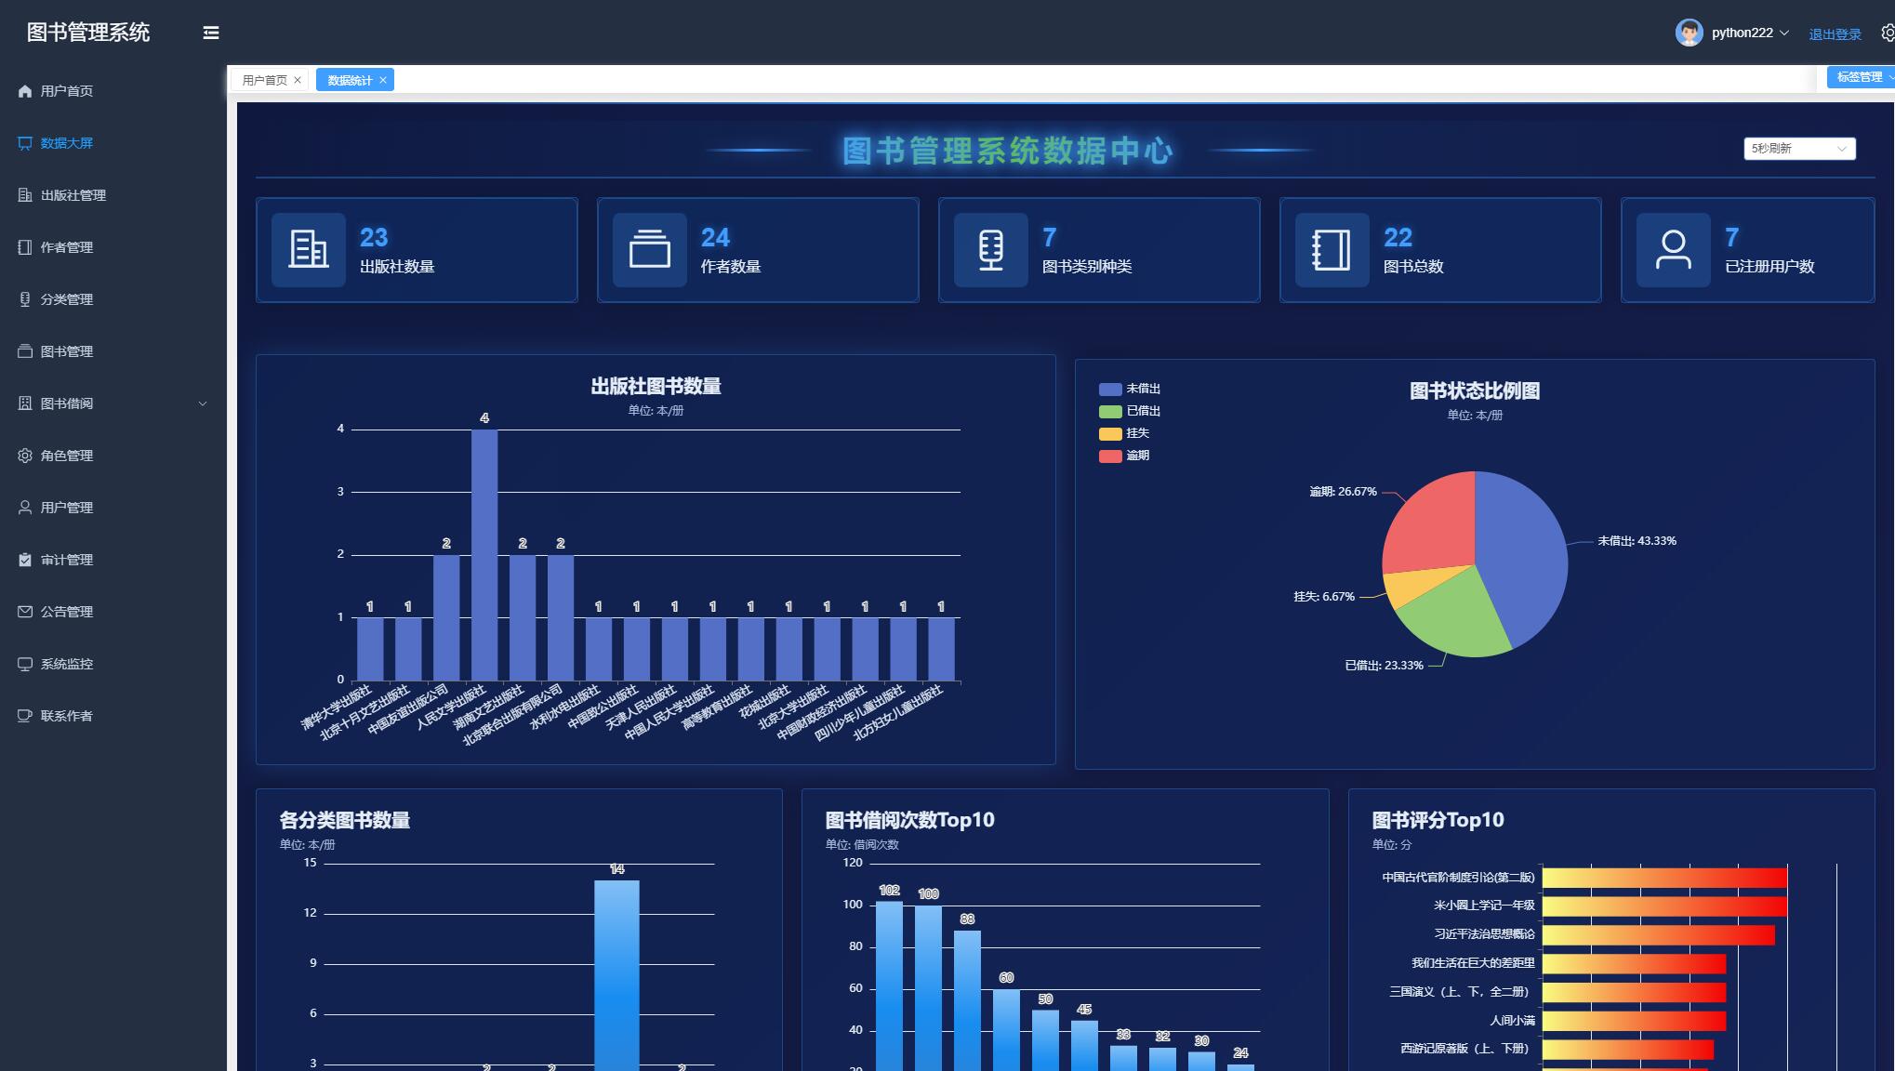Viewport: 1895px width, 1071px height.
Task: Close the 数据统计 tab
Action: (x=383, y=80)
